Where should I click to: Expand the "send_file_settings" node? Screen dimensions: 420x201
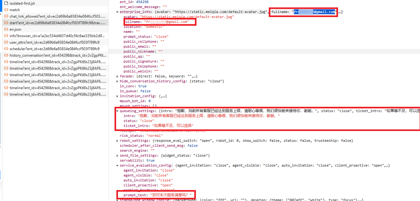(x=117, y=155)
